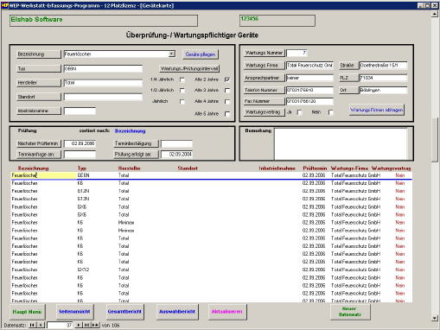Click the Wartungs Nummer label button
This screenshot has height=330, width=440.
(264, 53)
